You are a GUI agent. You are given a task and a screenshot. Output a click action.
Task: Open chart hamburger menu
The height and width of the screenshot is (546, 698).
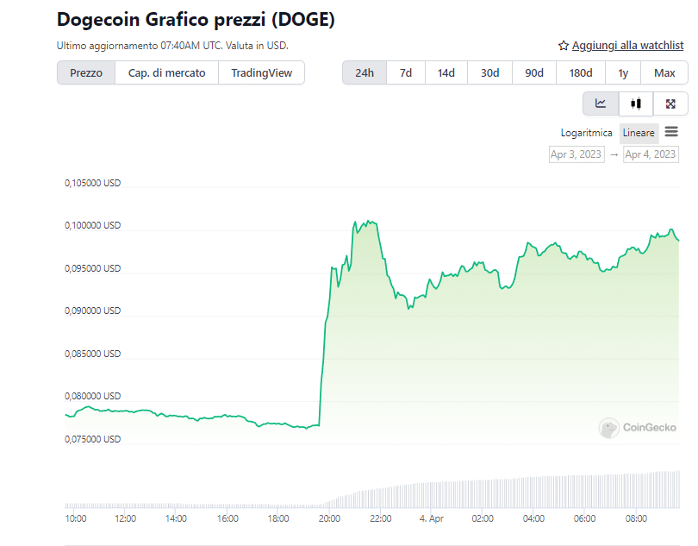point(671,132)
